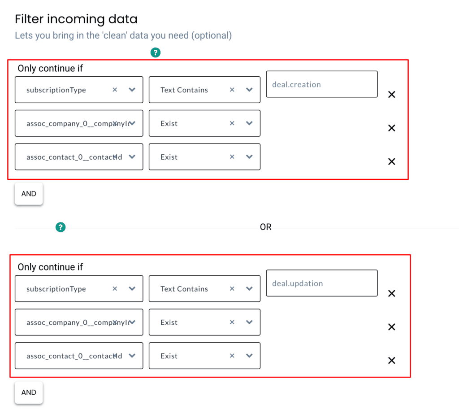Image resolution: width=459 pixels, height=418 pixels.
Task: Clear subscriptionType field in first group
Action: coord(115,90)
